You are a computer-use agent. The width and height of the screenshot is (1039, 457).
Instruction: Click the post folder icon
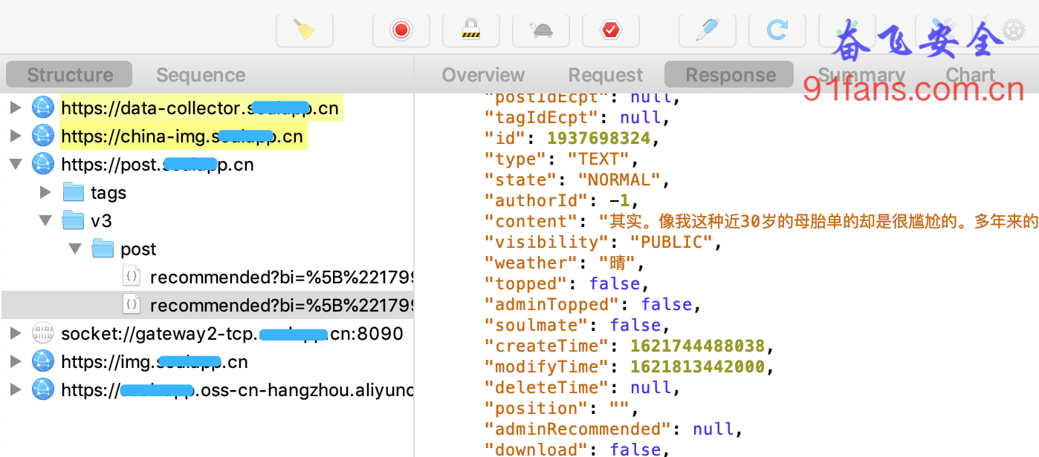tap(103, 249)
